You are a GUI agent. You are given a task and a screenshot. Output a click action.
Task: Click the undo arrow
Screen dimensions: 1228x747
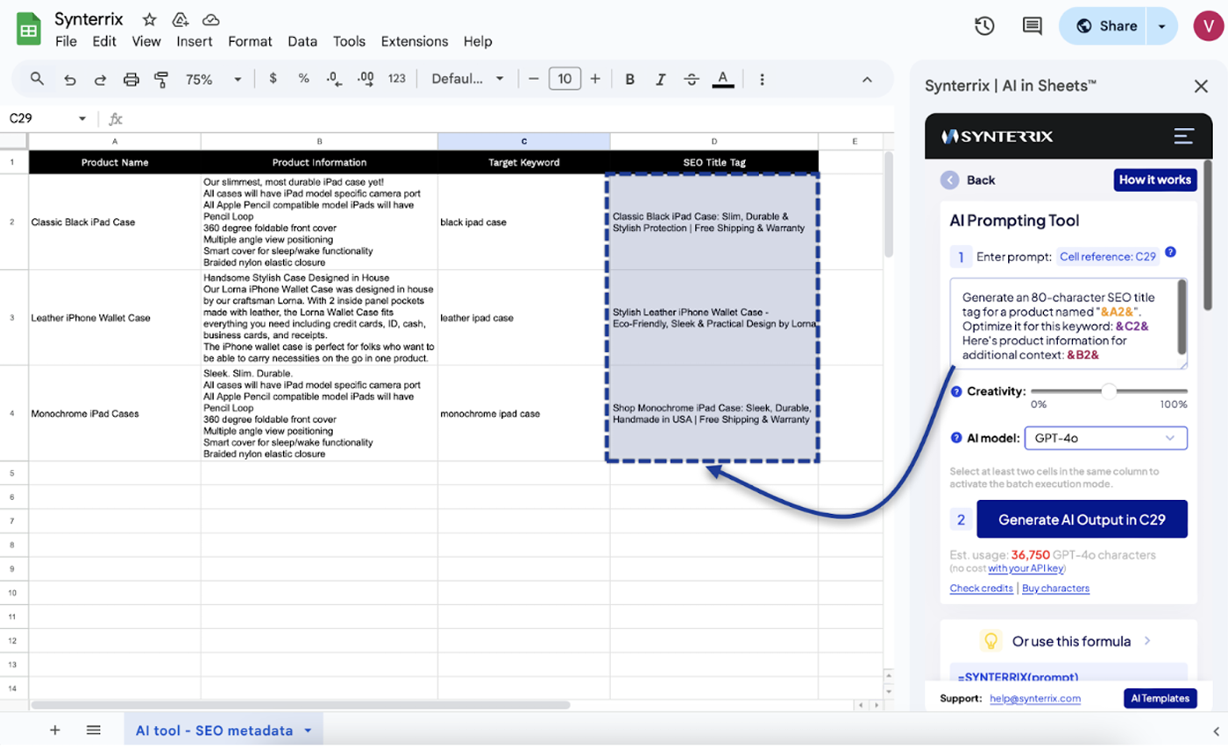click(x=69, y=80)
